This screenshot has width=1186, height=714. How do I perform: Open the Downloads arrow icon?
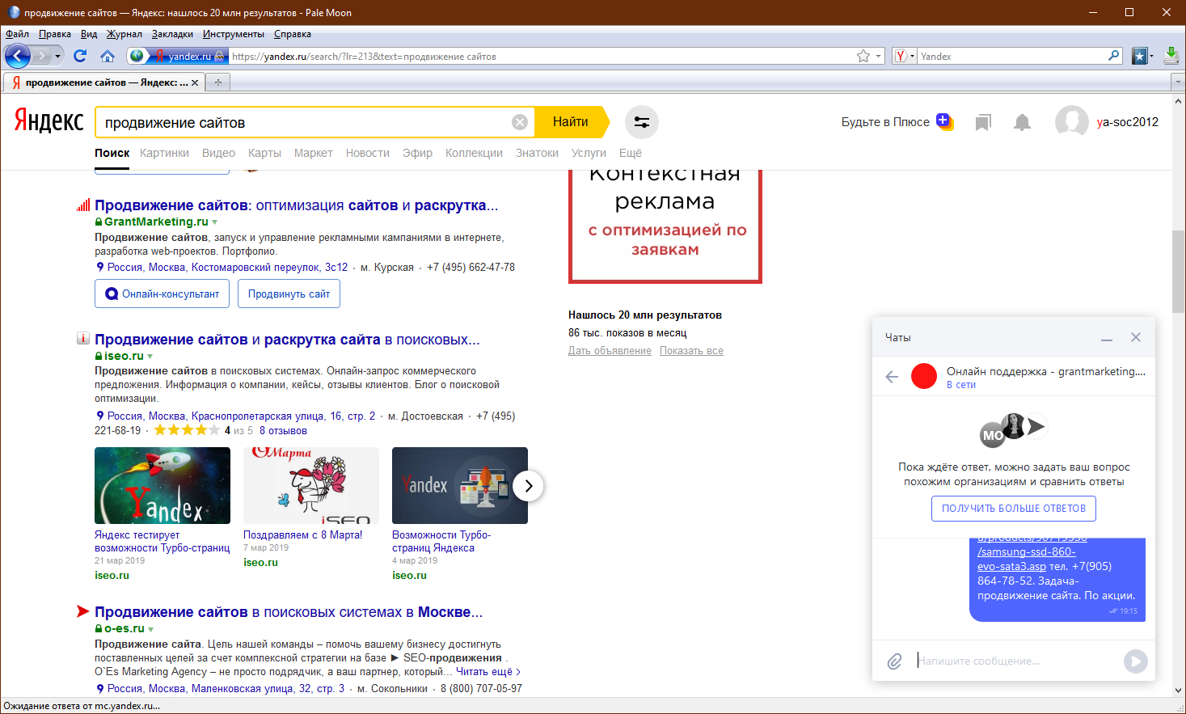(x=1171, y=56)
